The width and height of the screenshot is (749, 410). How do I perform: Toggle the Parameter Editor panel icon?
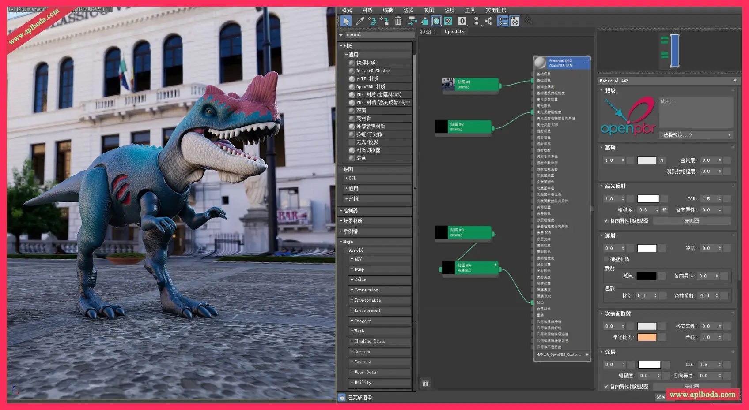coord(515,21)
